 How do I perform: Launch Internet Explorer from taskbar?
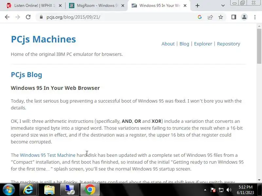click(28, 190)
